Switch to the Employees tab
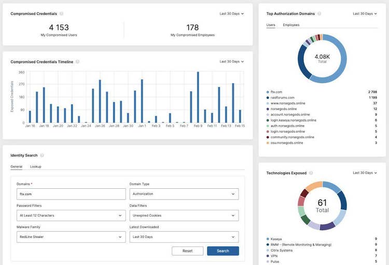Screen dimensions: 389x265 pyautogui.click(x=291, y=25)
